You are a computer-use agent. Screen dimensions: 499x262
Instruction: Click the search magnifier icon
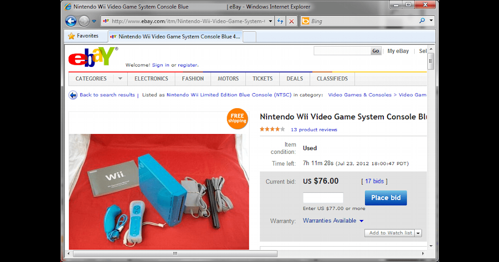[x=422, y=21]
